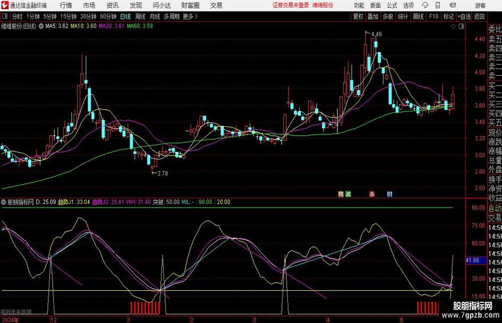This screenshot has height=323, width=502.
Task: Open the 版面 menu
Action: (376, 5)
